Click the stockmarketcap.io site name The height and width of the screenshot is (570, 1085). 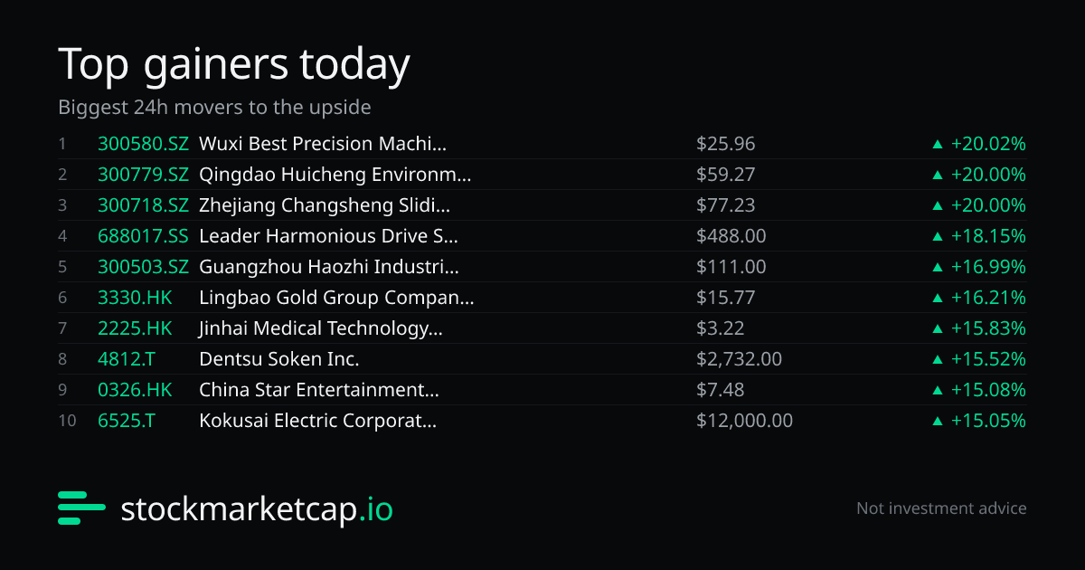[x=257, y=509]
